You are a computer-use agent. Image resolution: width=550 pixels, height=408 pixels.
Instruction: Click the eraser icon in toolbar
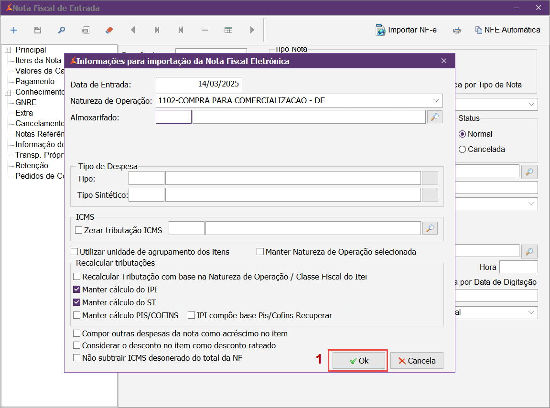point(109,30)
